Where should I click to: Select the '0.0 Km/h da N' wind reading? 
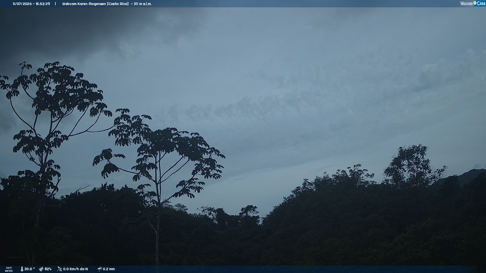coord(75,269)
